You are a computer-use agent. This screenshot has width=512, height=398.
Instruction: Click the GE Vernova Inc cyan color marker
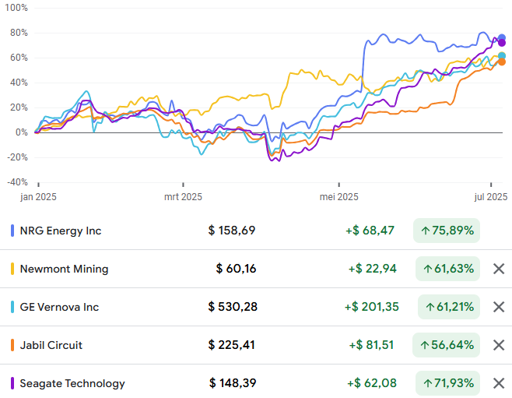12,307
